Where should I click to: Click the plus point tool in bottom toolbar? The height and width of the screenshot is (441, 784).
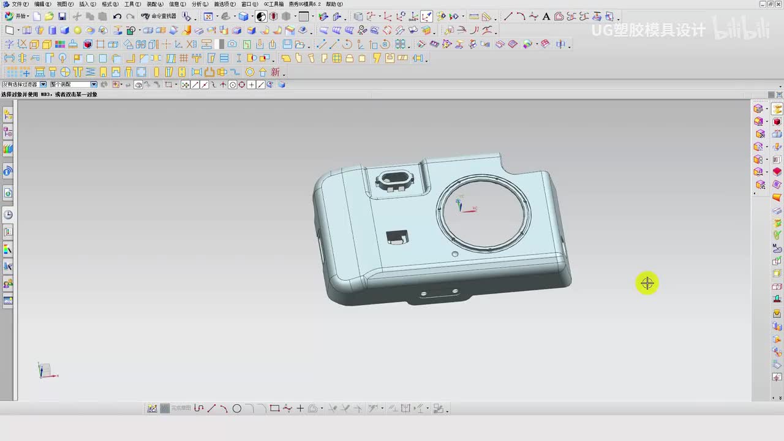coord(300,409)
